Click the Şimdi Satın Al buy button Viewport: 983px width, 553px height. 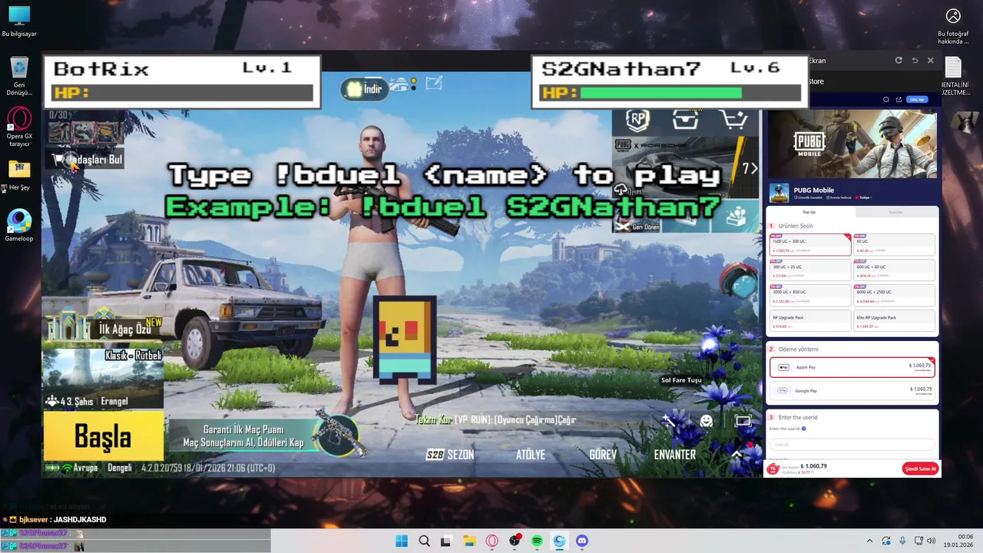[x=920, y=469]
